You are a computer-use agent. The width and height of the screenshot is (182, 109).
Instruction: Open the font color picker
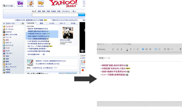(127, 49)
